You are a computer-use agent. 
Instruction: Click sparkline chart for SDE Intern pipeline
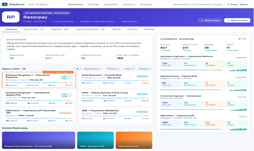click(x=238, y=129)
